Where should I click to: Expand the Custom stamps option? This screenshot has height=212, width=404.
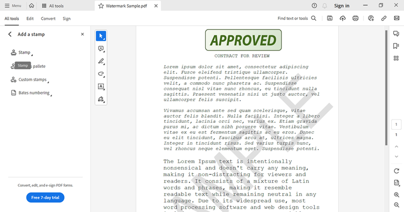[30, 80]
